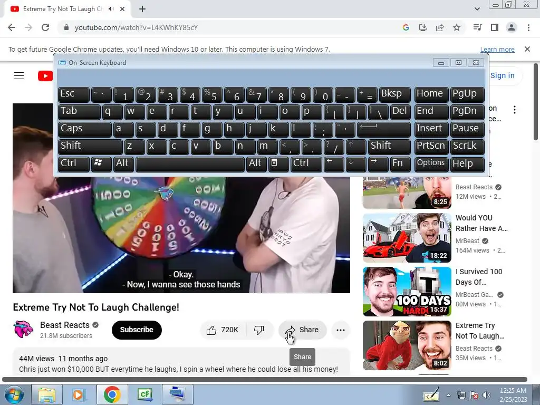Mute the tab's audio speaker icon
The height and width of the screenshot is (405, 540).
111,9
